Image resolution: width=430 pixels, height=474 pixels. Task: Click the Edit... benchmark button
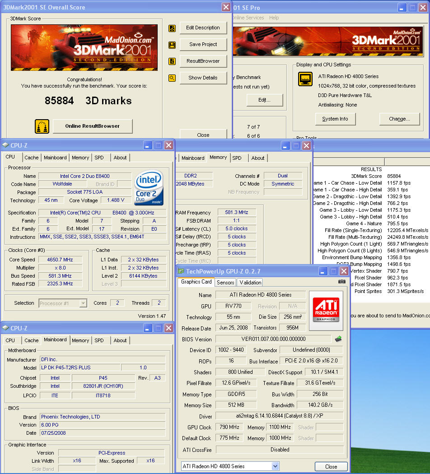click(264, 100)
